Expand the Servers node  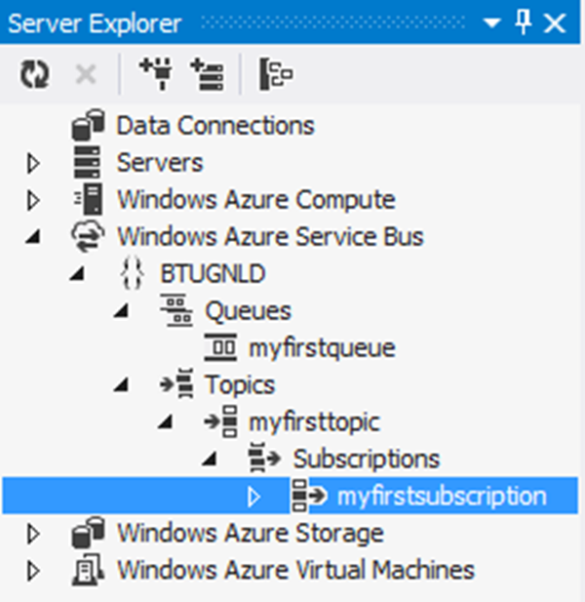click(x=35, y=163)
